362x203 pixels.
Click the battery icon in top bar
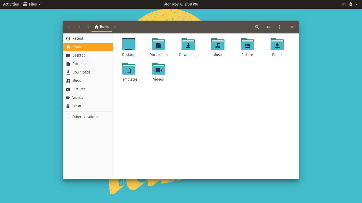point(351,4)
